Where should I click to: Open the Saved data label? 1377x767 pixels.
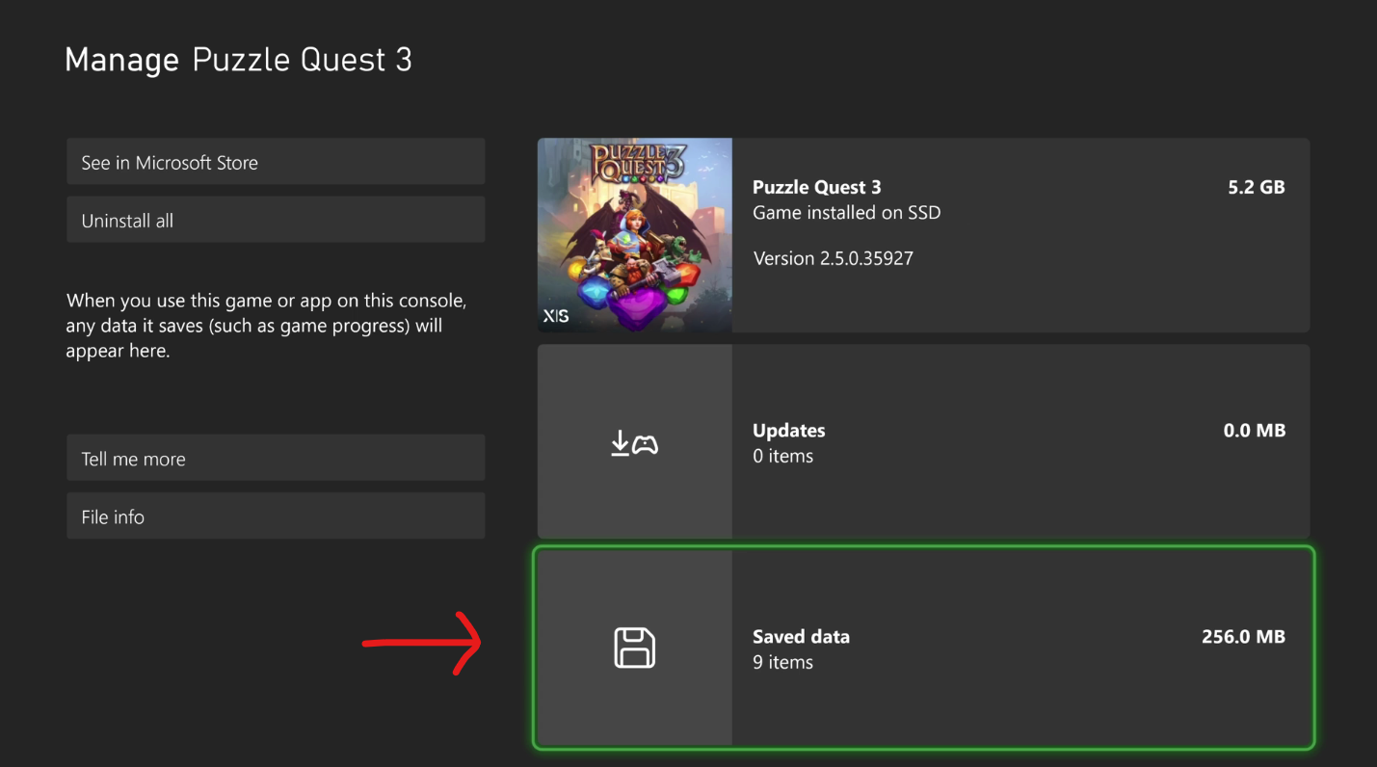[x=801, y=636]
